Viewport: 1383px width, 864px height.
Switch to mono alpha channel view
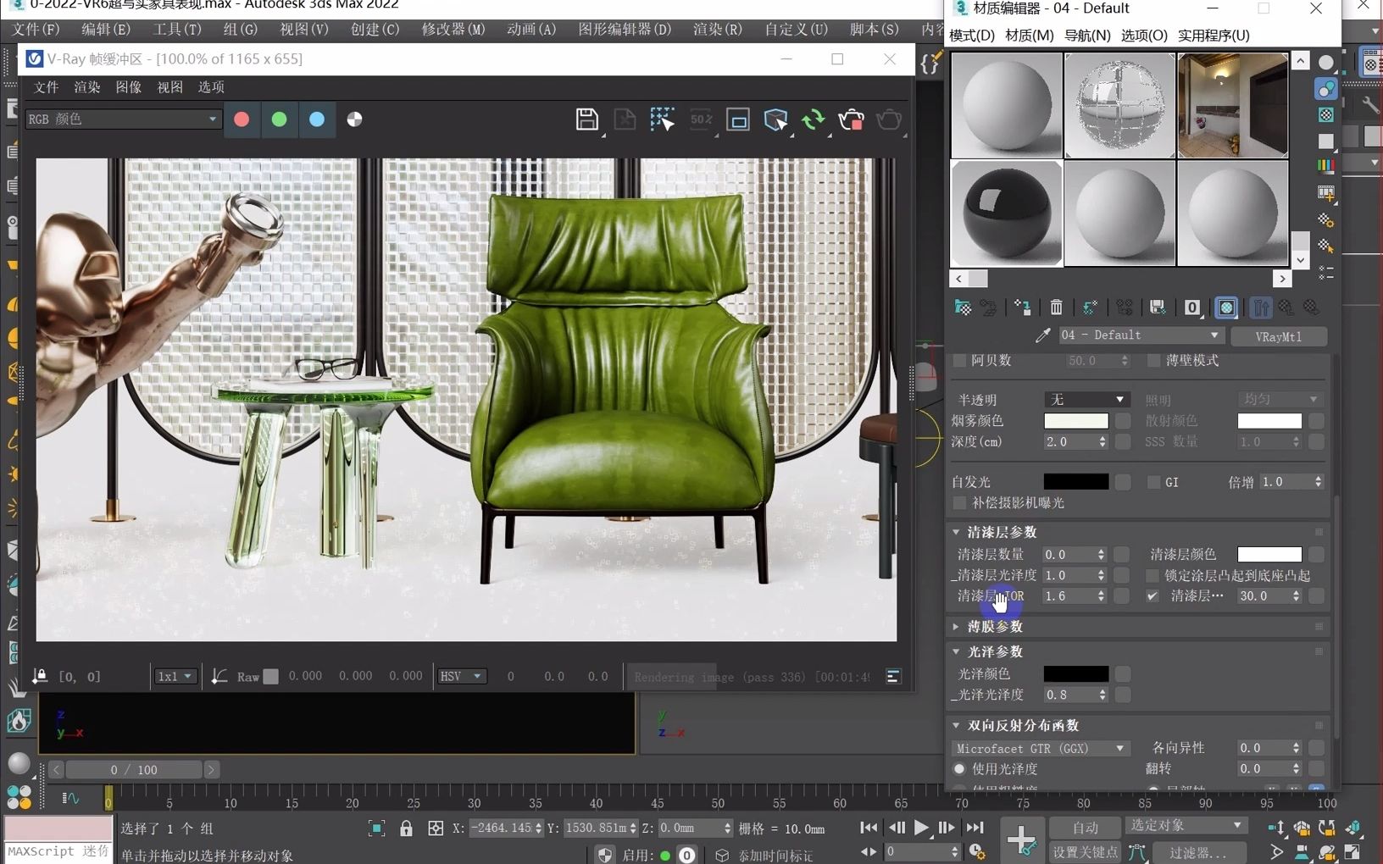(x=354, y=119)
